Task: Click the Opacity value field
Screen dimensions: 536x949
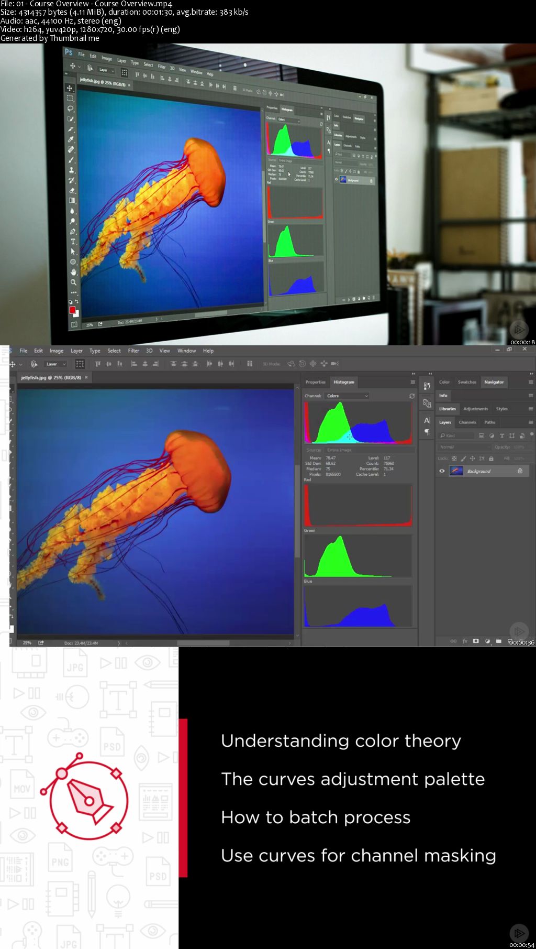Action: (x=519, y=447)
